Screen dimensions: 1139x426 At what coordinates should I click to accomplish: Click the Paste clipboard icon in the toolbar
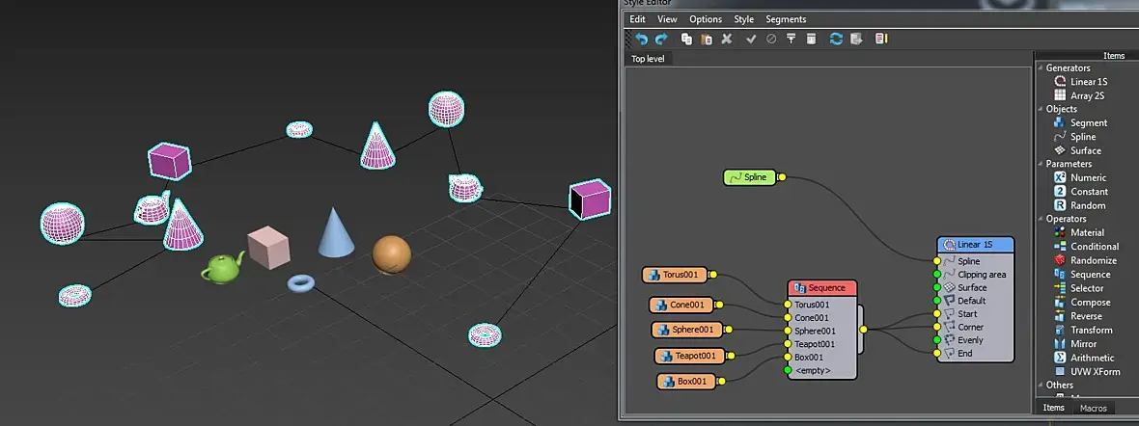(x=706, y=40)
